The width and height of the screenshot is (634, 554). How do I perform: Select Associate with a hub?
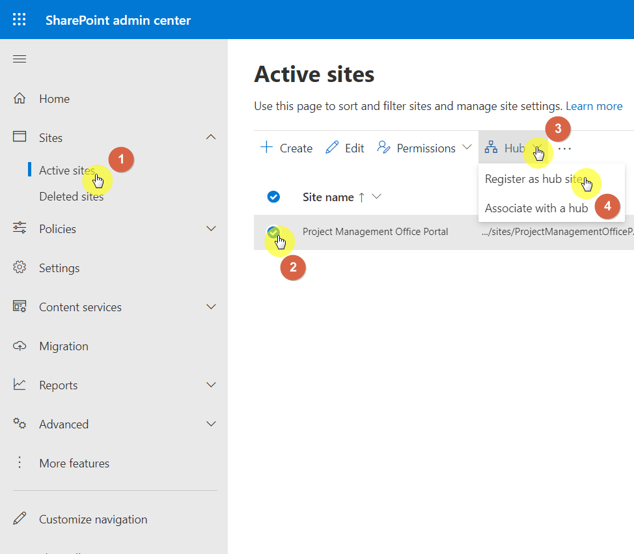click(551, 208)
